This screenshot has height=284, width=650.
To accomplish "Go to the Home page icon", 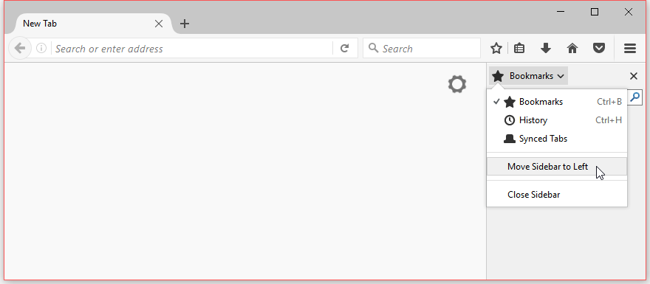I will tap(572, 49).
